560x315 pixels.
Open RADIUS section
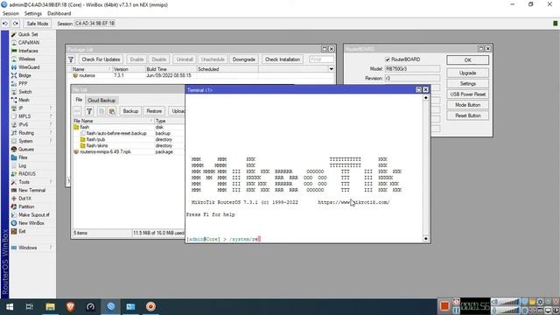click(x=27, y=174)
